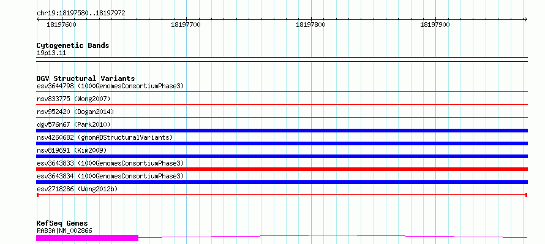Open RAB3A|NM_002866 gene label
This screenshot has height=244, width=545.
click(x=64, y=231)
